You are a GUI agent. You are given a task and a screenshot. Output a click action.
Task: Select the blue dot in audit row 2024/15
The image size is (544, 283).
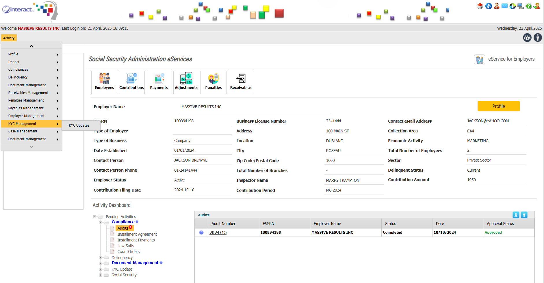[201, 233]
